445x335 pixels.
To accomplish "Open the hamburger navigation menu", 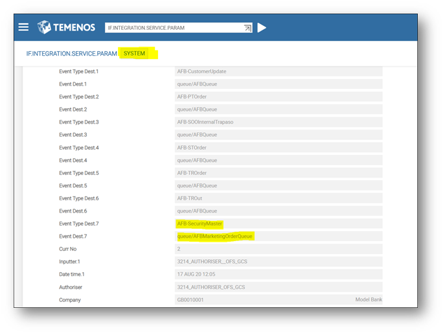I will coord(24,27).
